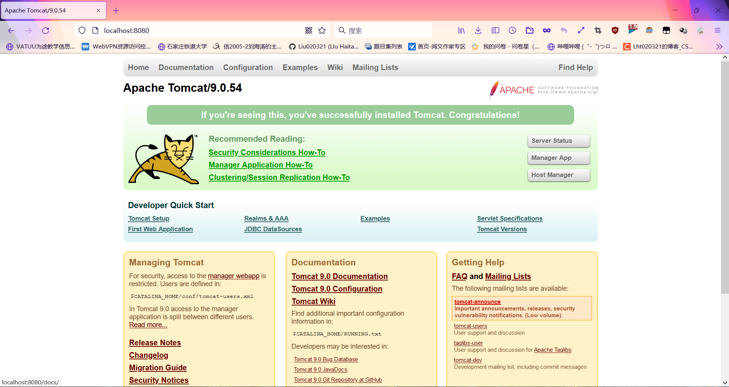The image size is (729, 387).
Task: Go back to the previous page
Action: pos(11,31)
